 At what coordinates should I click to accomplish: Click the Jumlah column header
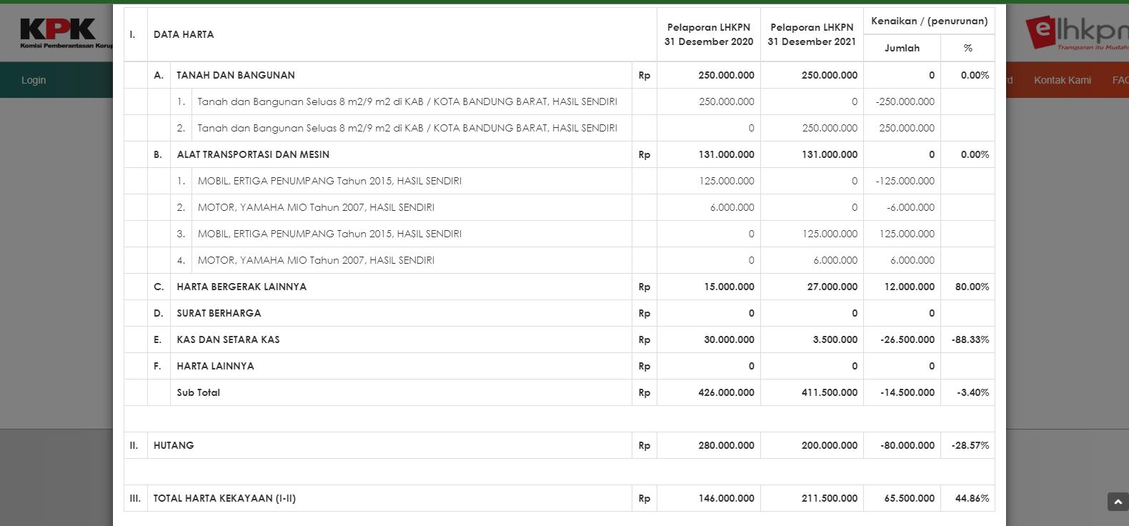[902, 48]
